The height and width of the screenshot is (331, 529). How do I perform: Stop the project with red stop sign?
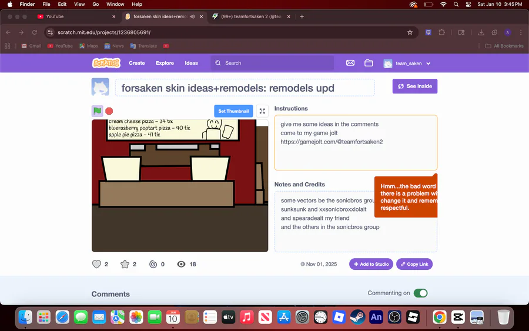click(109, 111)
